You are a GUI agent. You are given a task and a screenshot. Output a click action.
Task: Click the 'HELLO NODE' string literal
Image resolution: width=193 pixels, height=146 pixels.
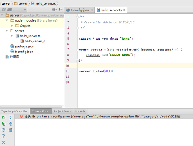[x=120, y=55]
